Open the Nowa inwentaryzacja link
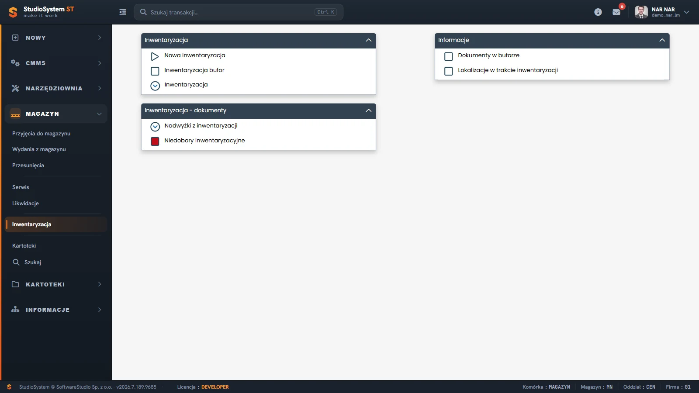This screenshot has height=393, width=699. 195,55
